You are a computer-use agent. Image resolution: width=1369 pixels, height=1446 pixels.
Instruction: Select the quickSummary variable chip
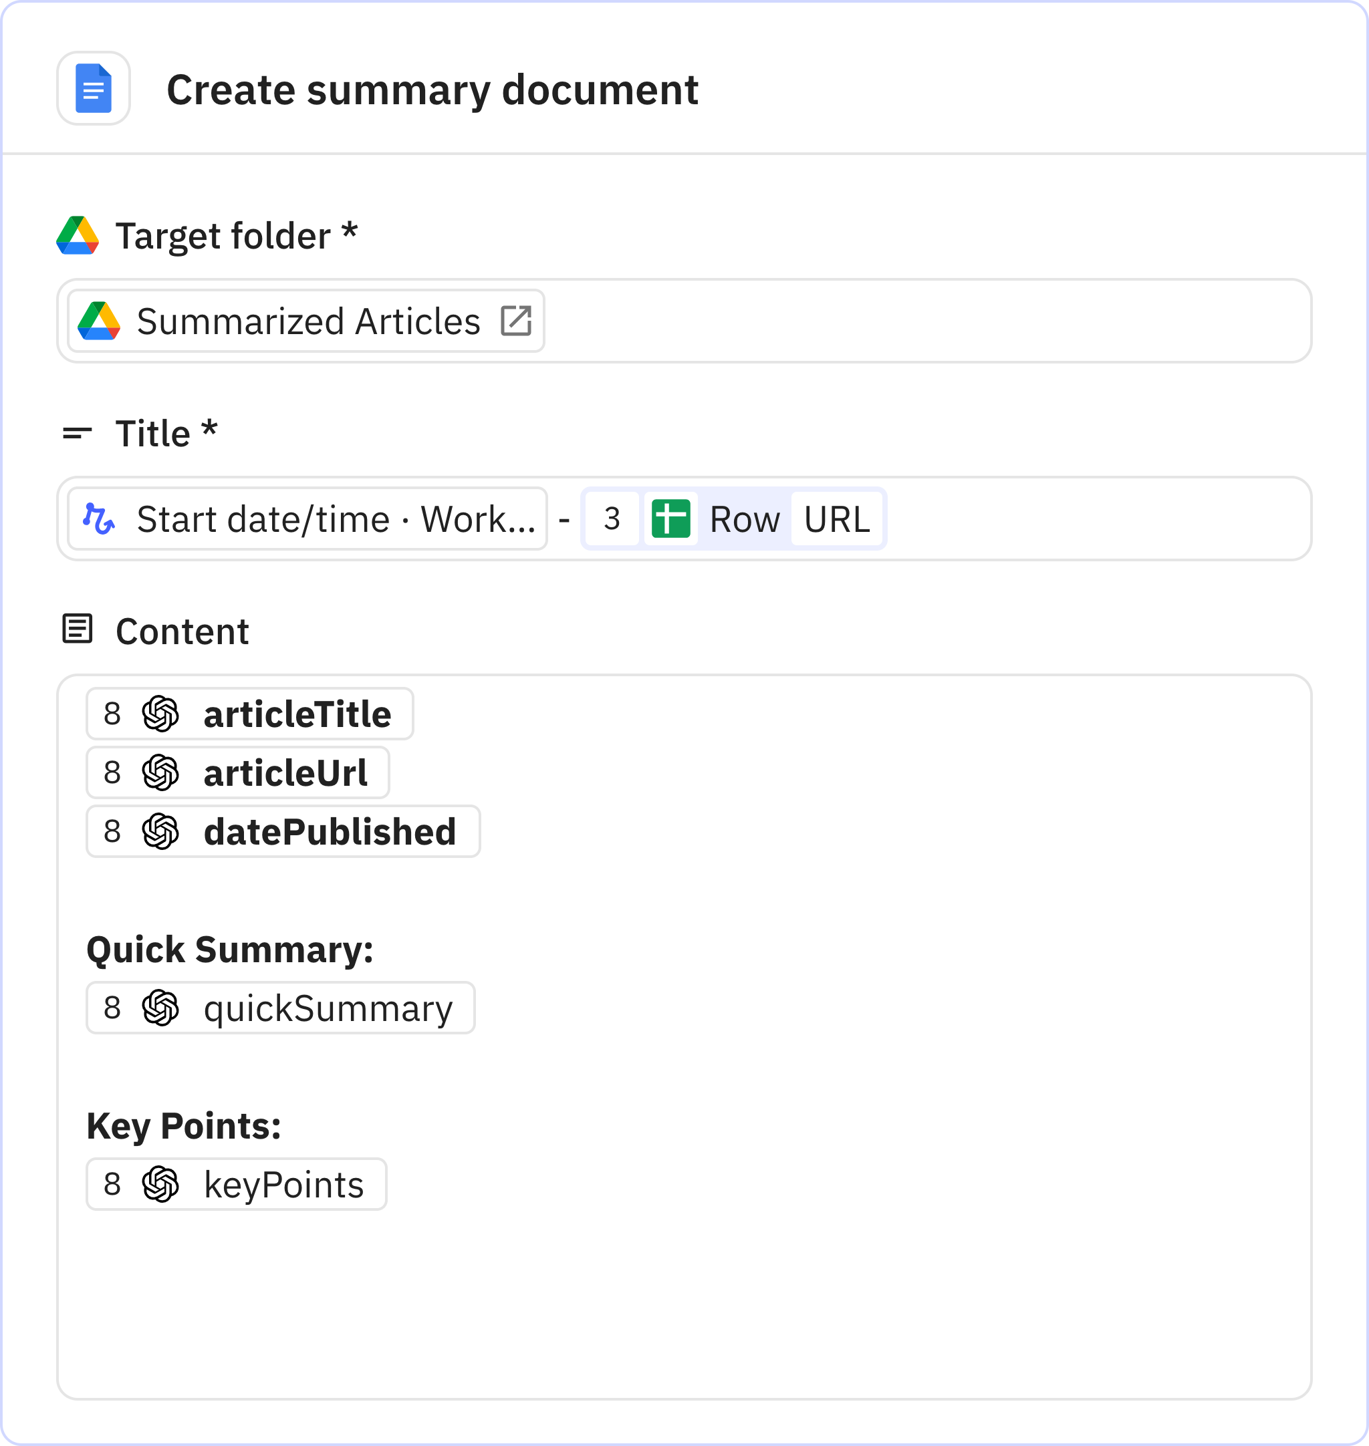coord(280,1008)
